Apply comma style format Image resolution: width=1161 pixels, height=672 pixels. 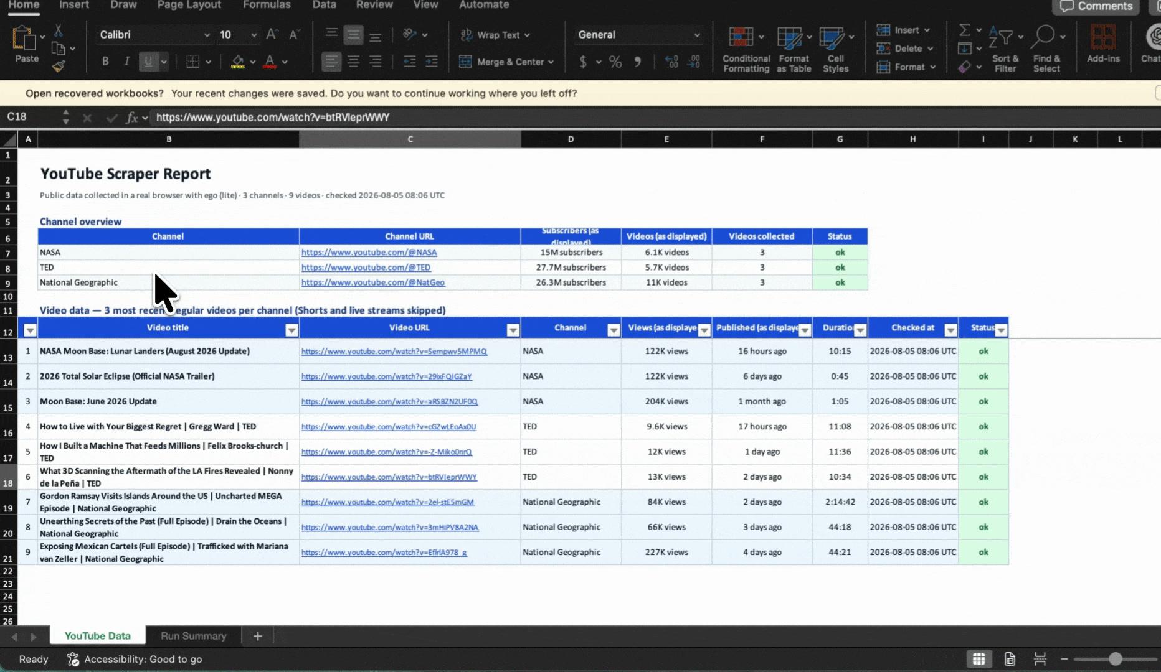[637, 62]
